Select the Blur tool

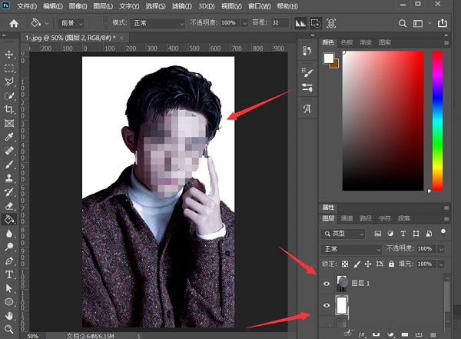(8, 233)
